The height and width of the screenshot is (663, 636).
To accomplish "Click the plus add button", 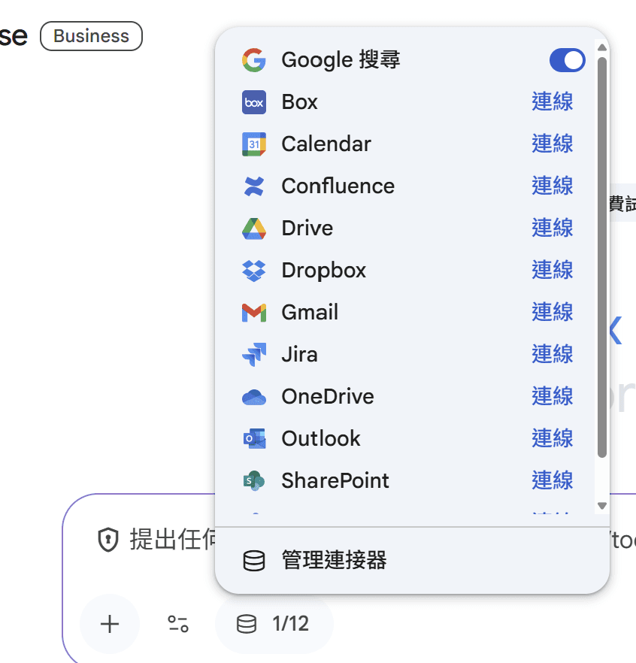I will point(110,624).
